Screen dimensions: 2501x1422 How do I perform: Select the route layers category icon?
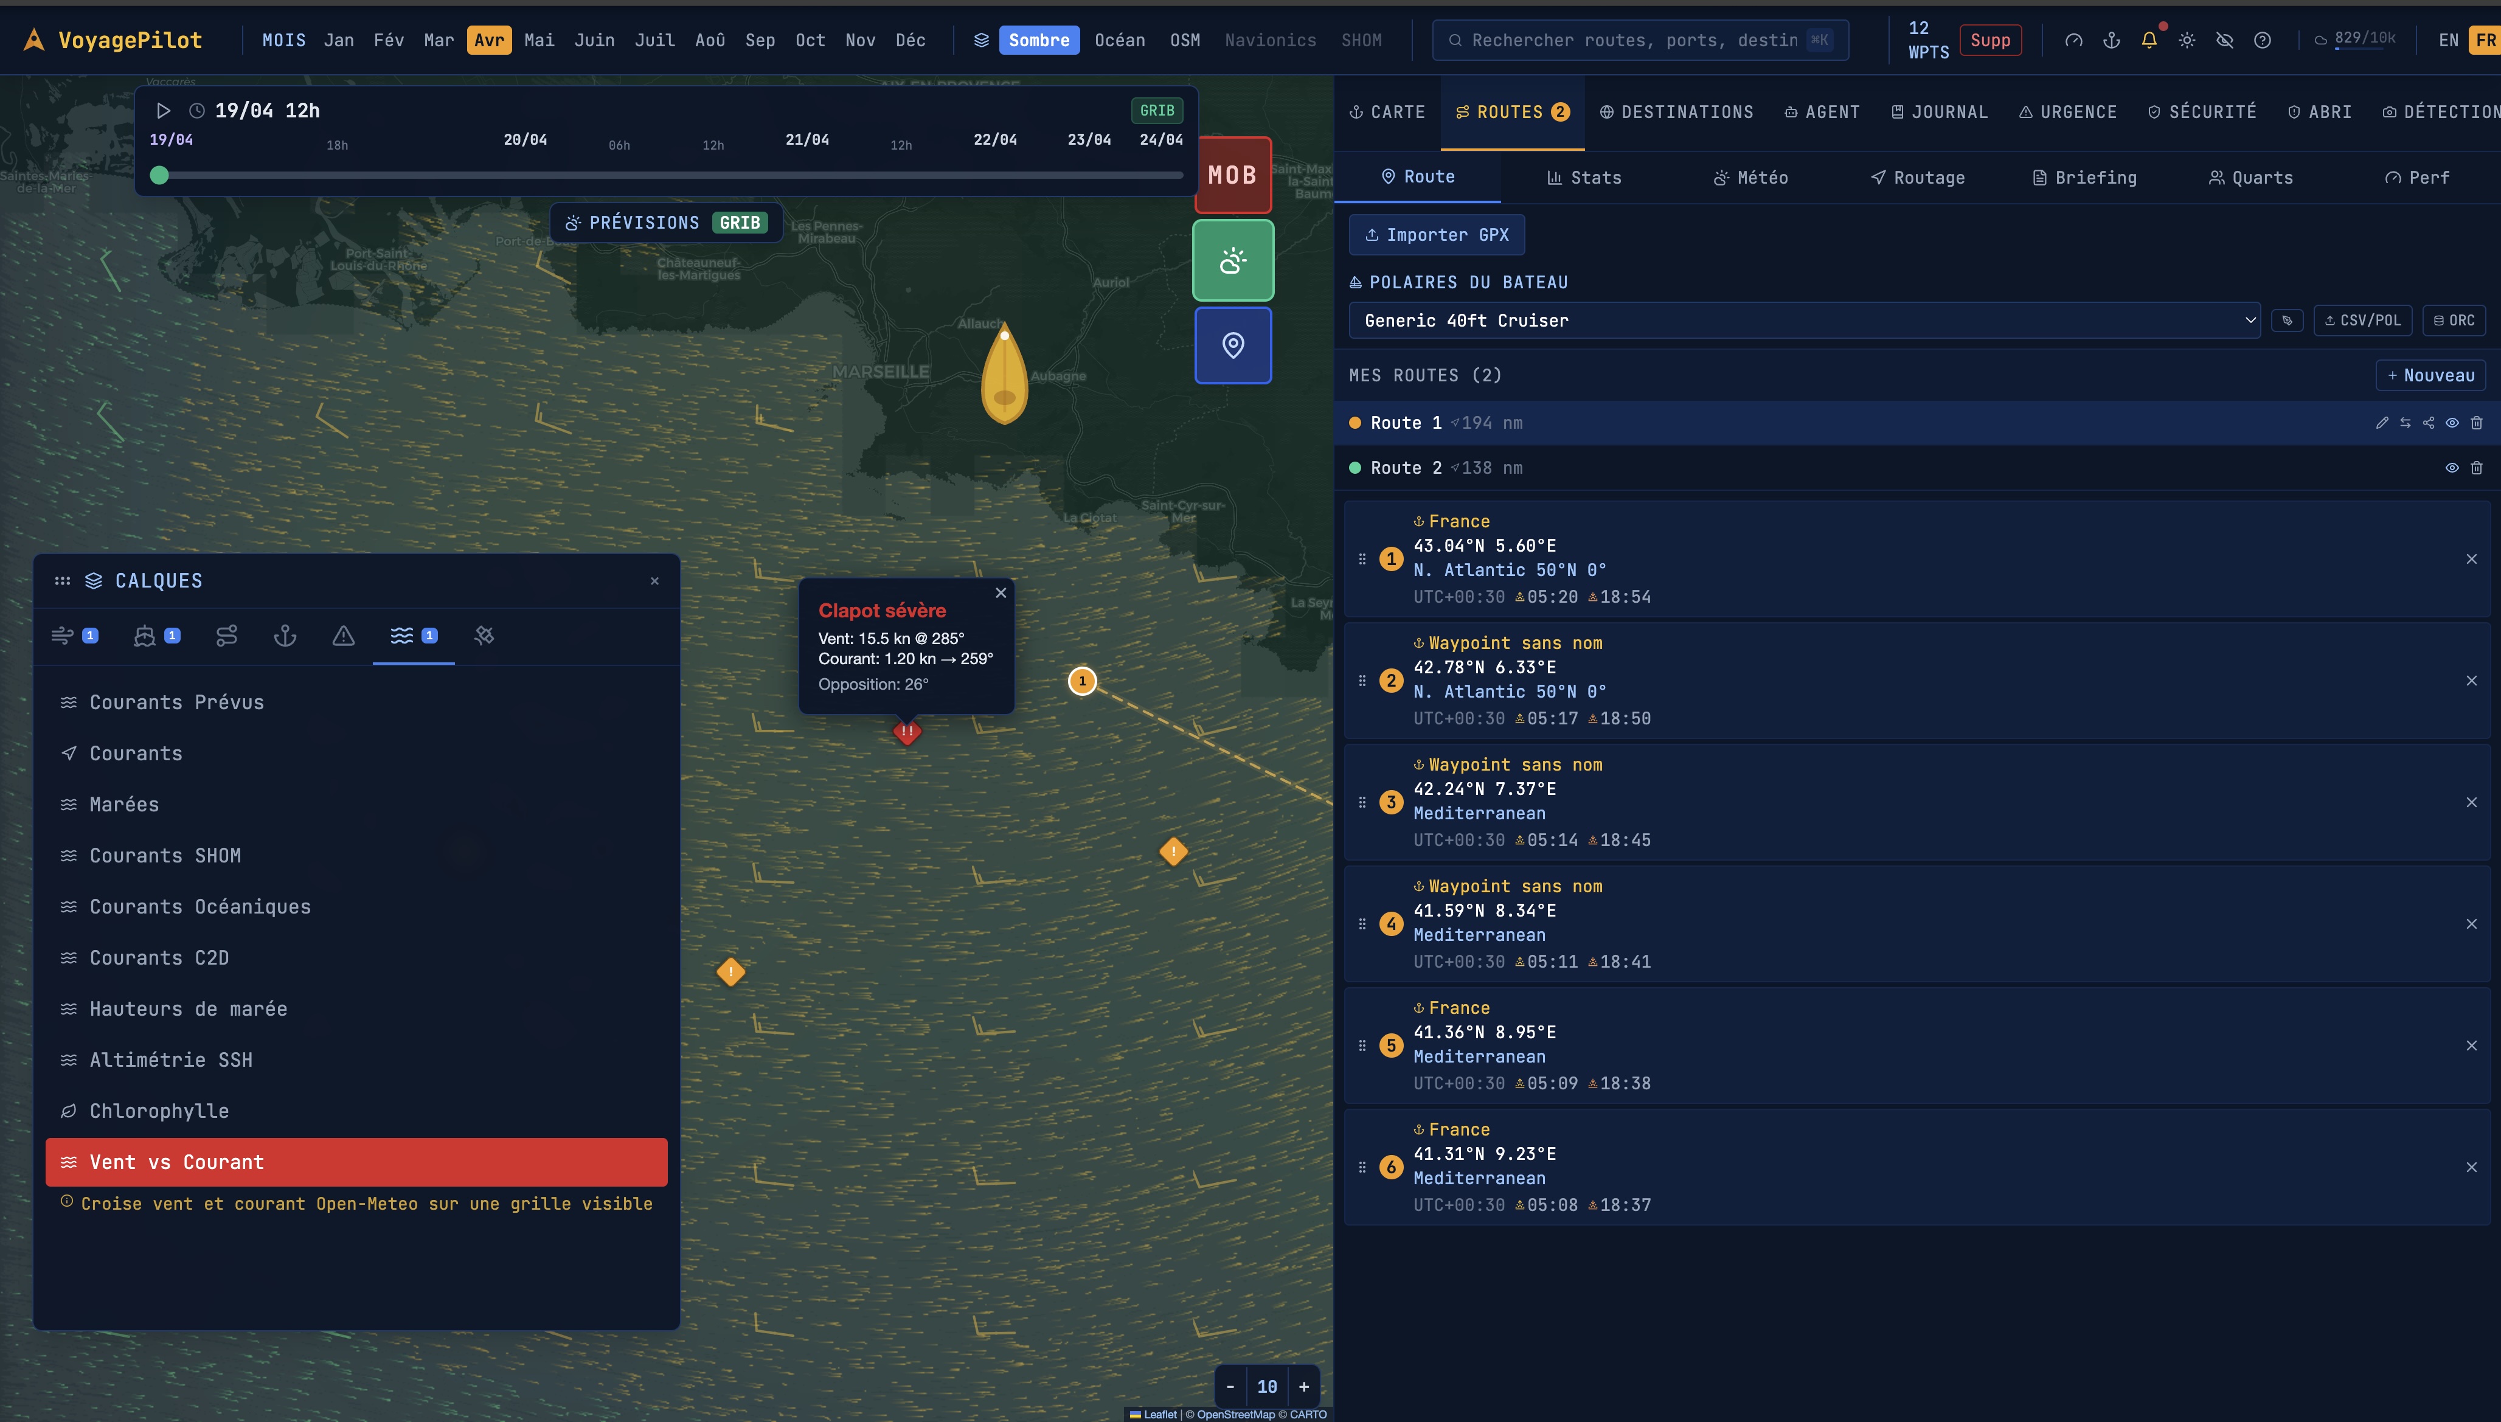click(227, 636)
